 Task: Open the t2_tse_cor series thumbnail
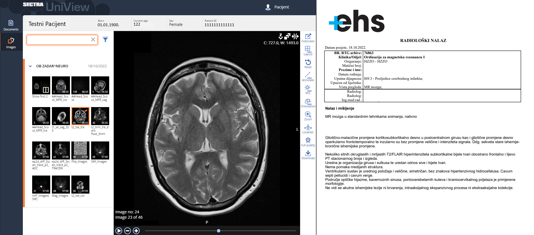[80, 185]
